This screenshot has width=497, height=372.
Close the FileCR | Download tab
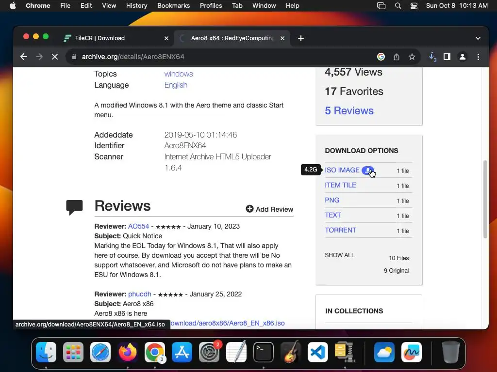[x=166, y=38]
